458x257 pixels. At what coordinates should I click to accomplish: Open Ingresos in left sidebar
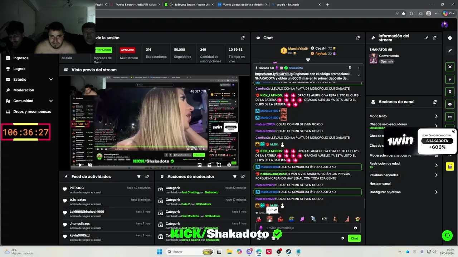coord(21,58)
